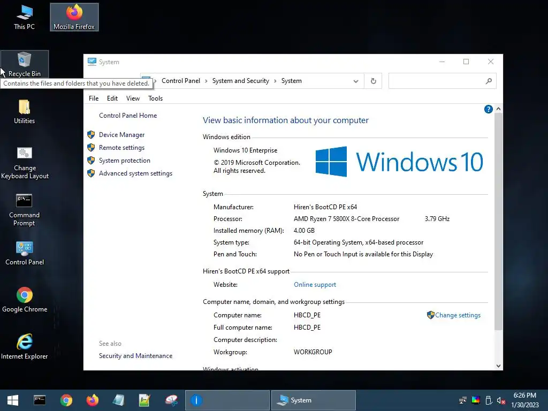The width and height of the screenshot is (548, 411).
Task: Click the scrollbar down arrow
Action: (498, 366)
